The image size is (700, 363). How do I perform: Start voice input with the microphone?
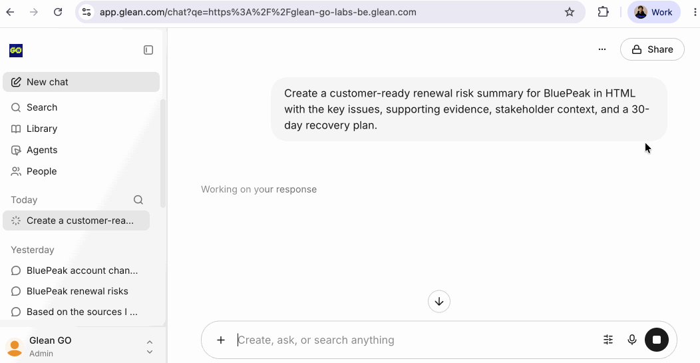(631, 340)
